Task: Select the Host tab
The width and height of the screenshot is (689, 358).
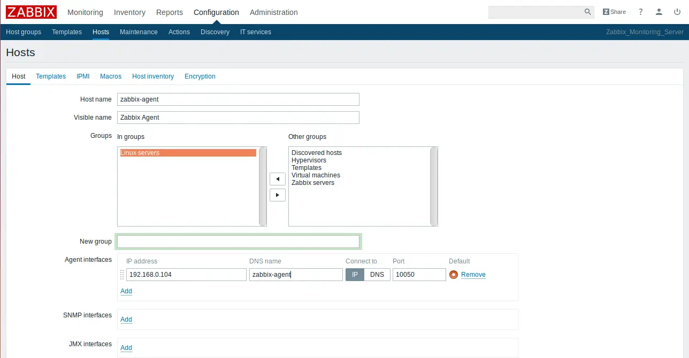Action: point(19,76)
